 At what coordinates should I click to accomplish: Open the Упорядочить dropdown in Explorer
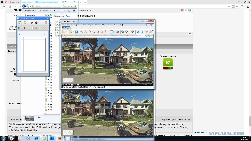click(x=30, y=10)
